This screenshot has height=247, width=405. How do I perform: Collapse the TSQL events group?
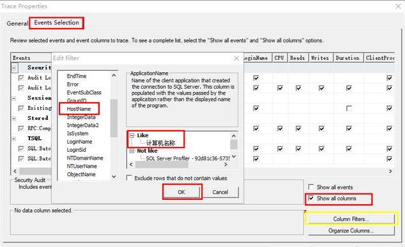[x=14, y=138]
